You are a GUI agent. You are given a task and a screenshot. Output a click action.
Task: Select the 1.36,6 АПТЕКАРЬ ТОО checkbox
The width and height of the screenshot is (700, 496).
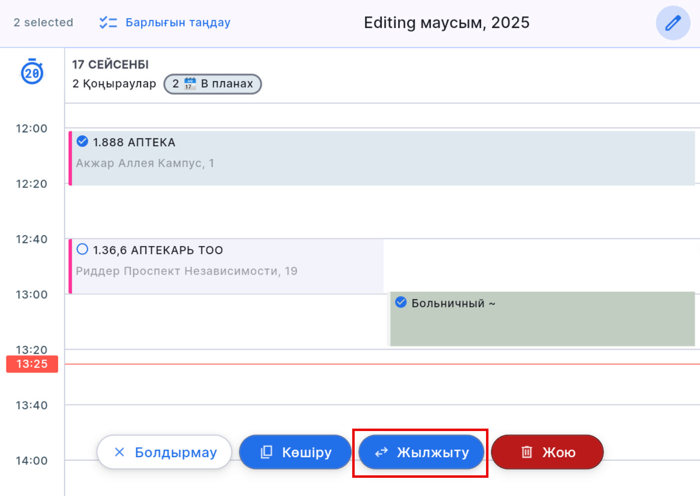(83, 249)
